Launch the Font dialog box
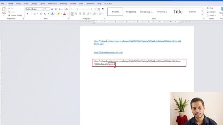The height and width of the screenshot is (125, 223). click(68, 18)
